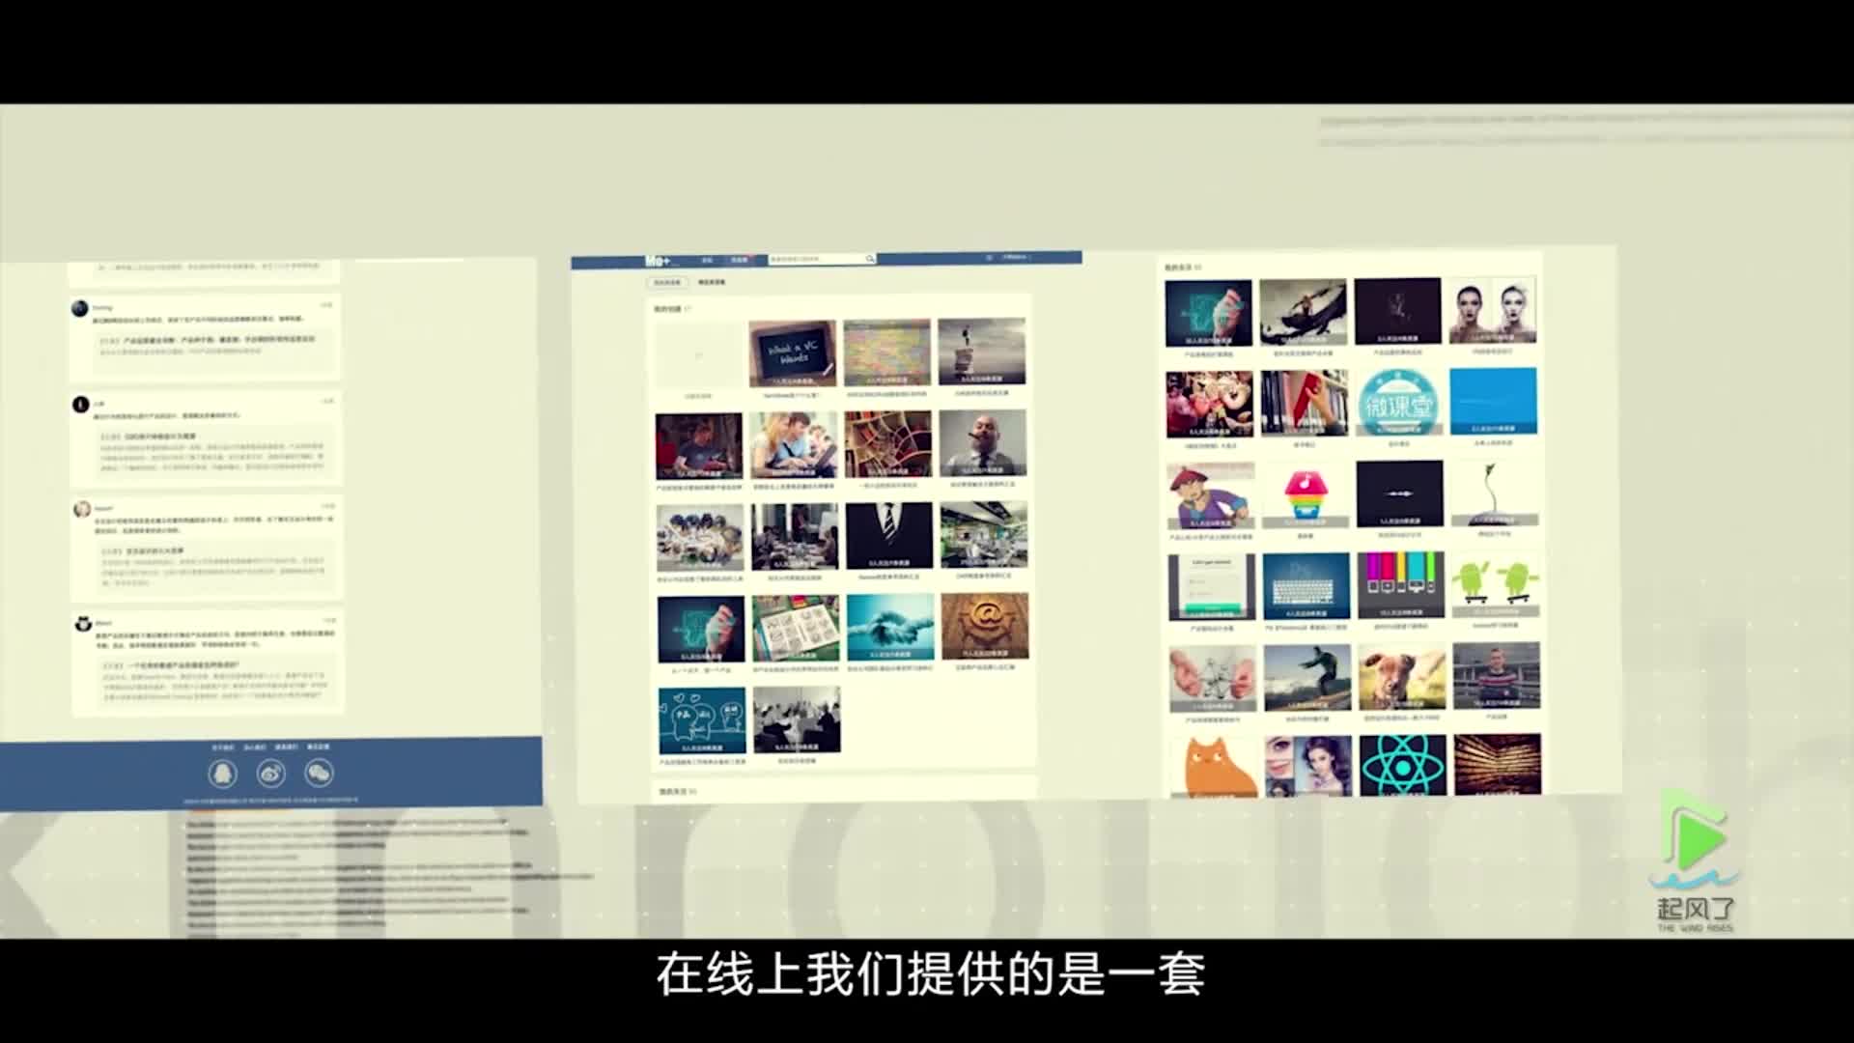Open the username dropdown in the Me+ header
The image size is (1854, 1043).
[1017, 258]
